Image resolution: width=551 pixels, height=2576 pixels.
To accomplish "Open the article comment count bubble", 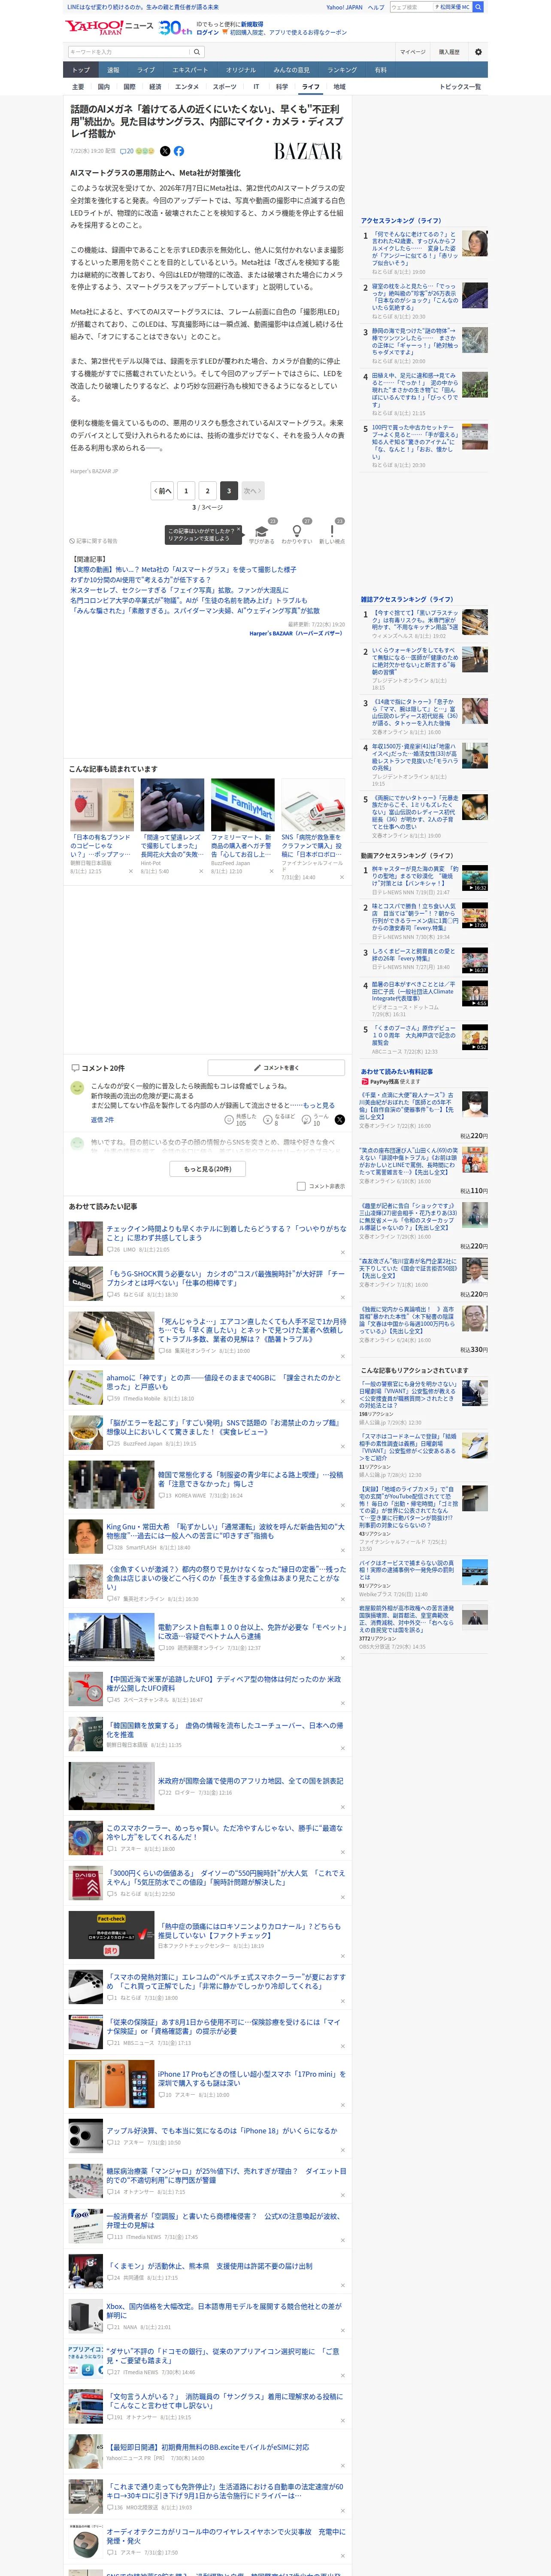I will click(127, 151).
